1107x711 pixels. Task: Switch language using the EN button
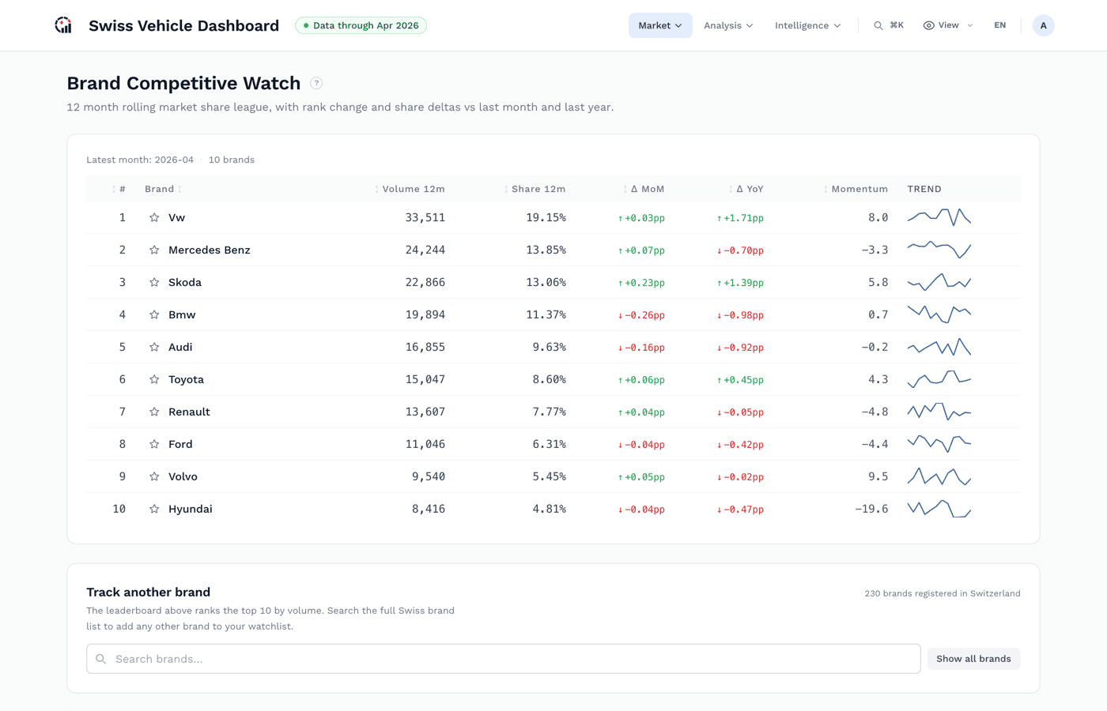[999, 25]
